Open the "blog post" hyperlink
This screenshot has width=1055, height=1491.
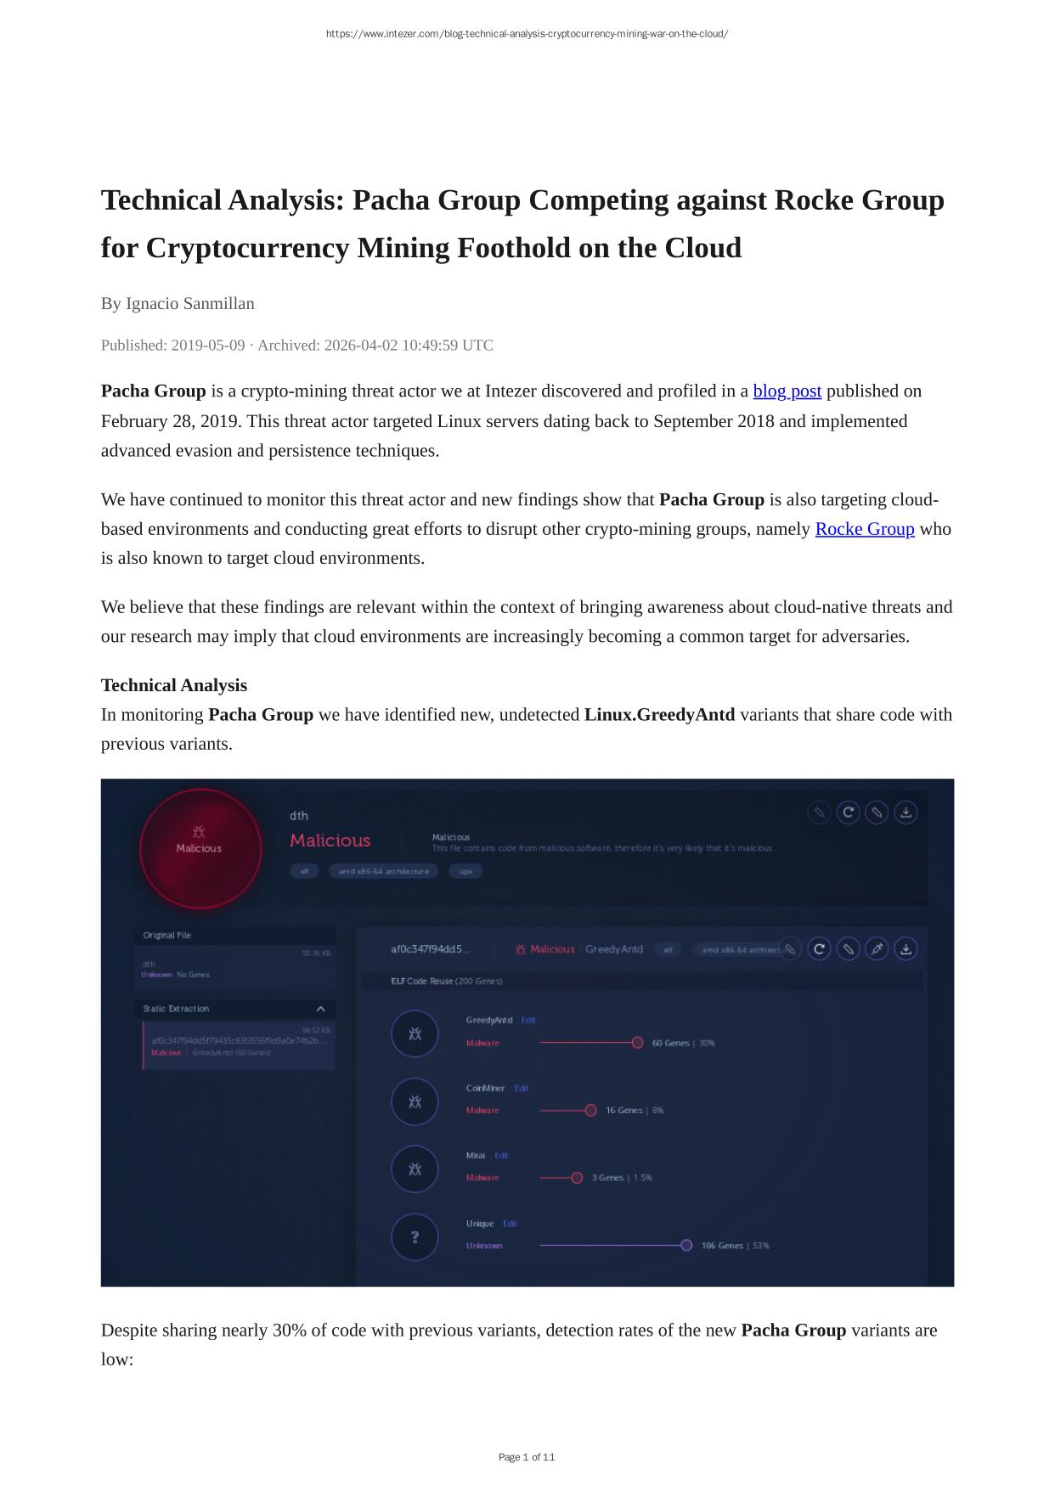[x=787, y=391]
